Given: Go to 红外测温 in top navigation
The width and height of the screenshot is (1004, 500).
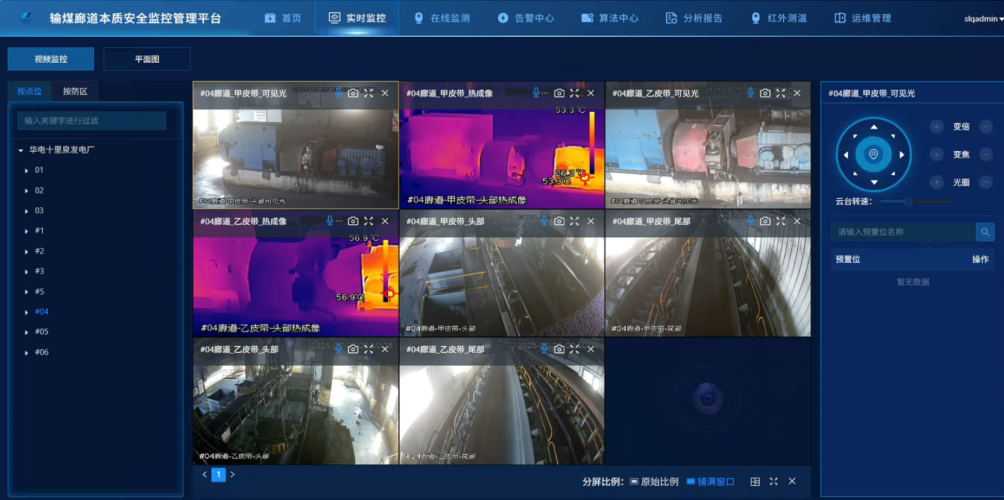Looking at the screenshot, I should click(x=778, y=18).
